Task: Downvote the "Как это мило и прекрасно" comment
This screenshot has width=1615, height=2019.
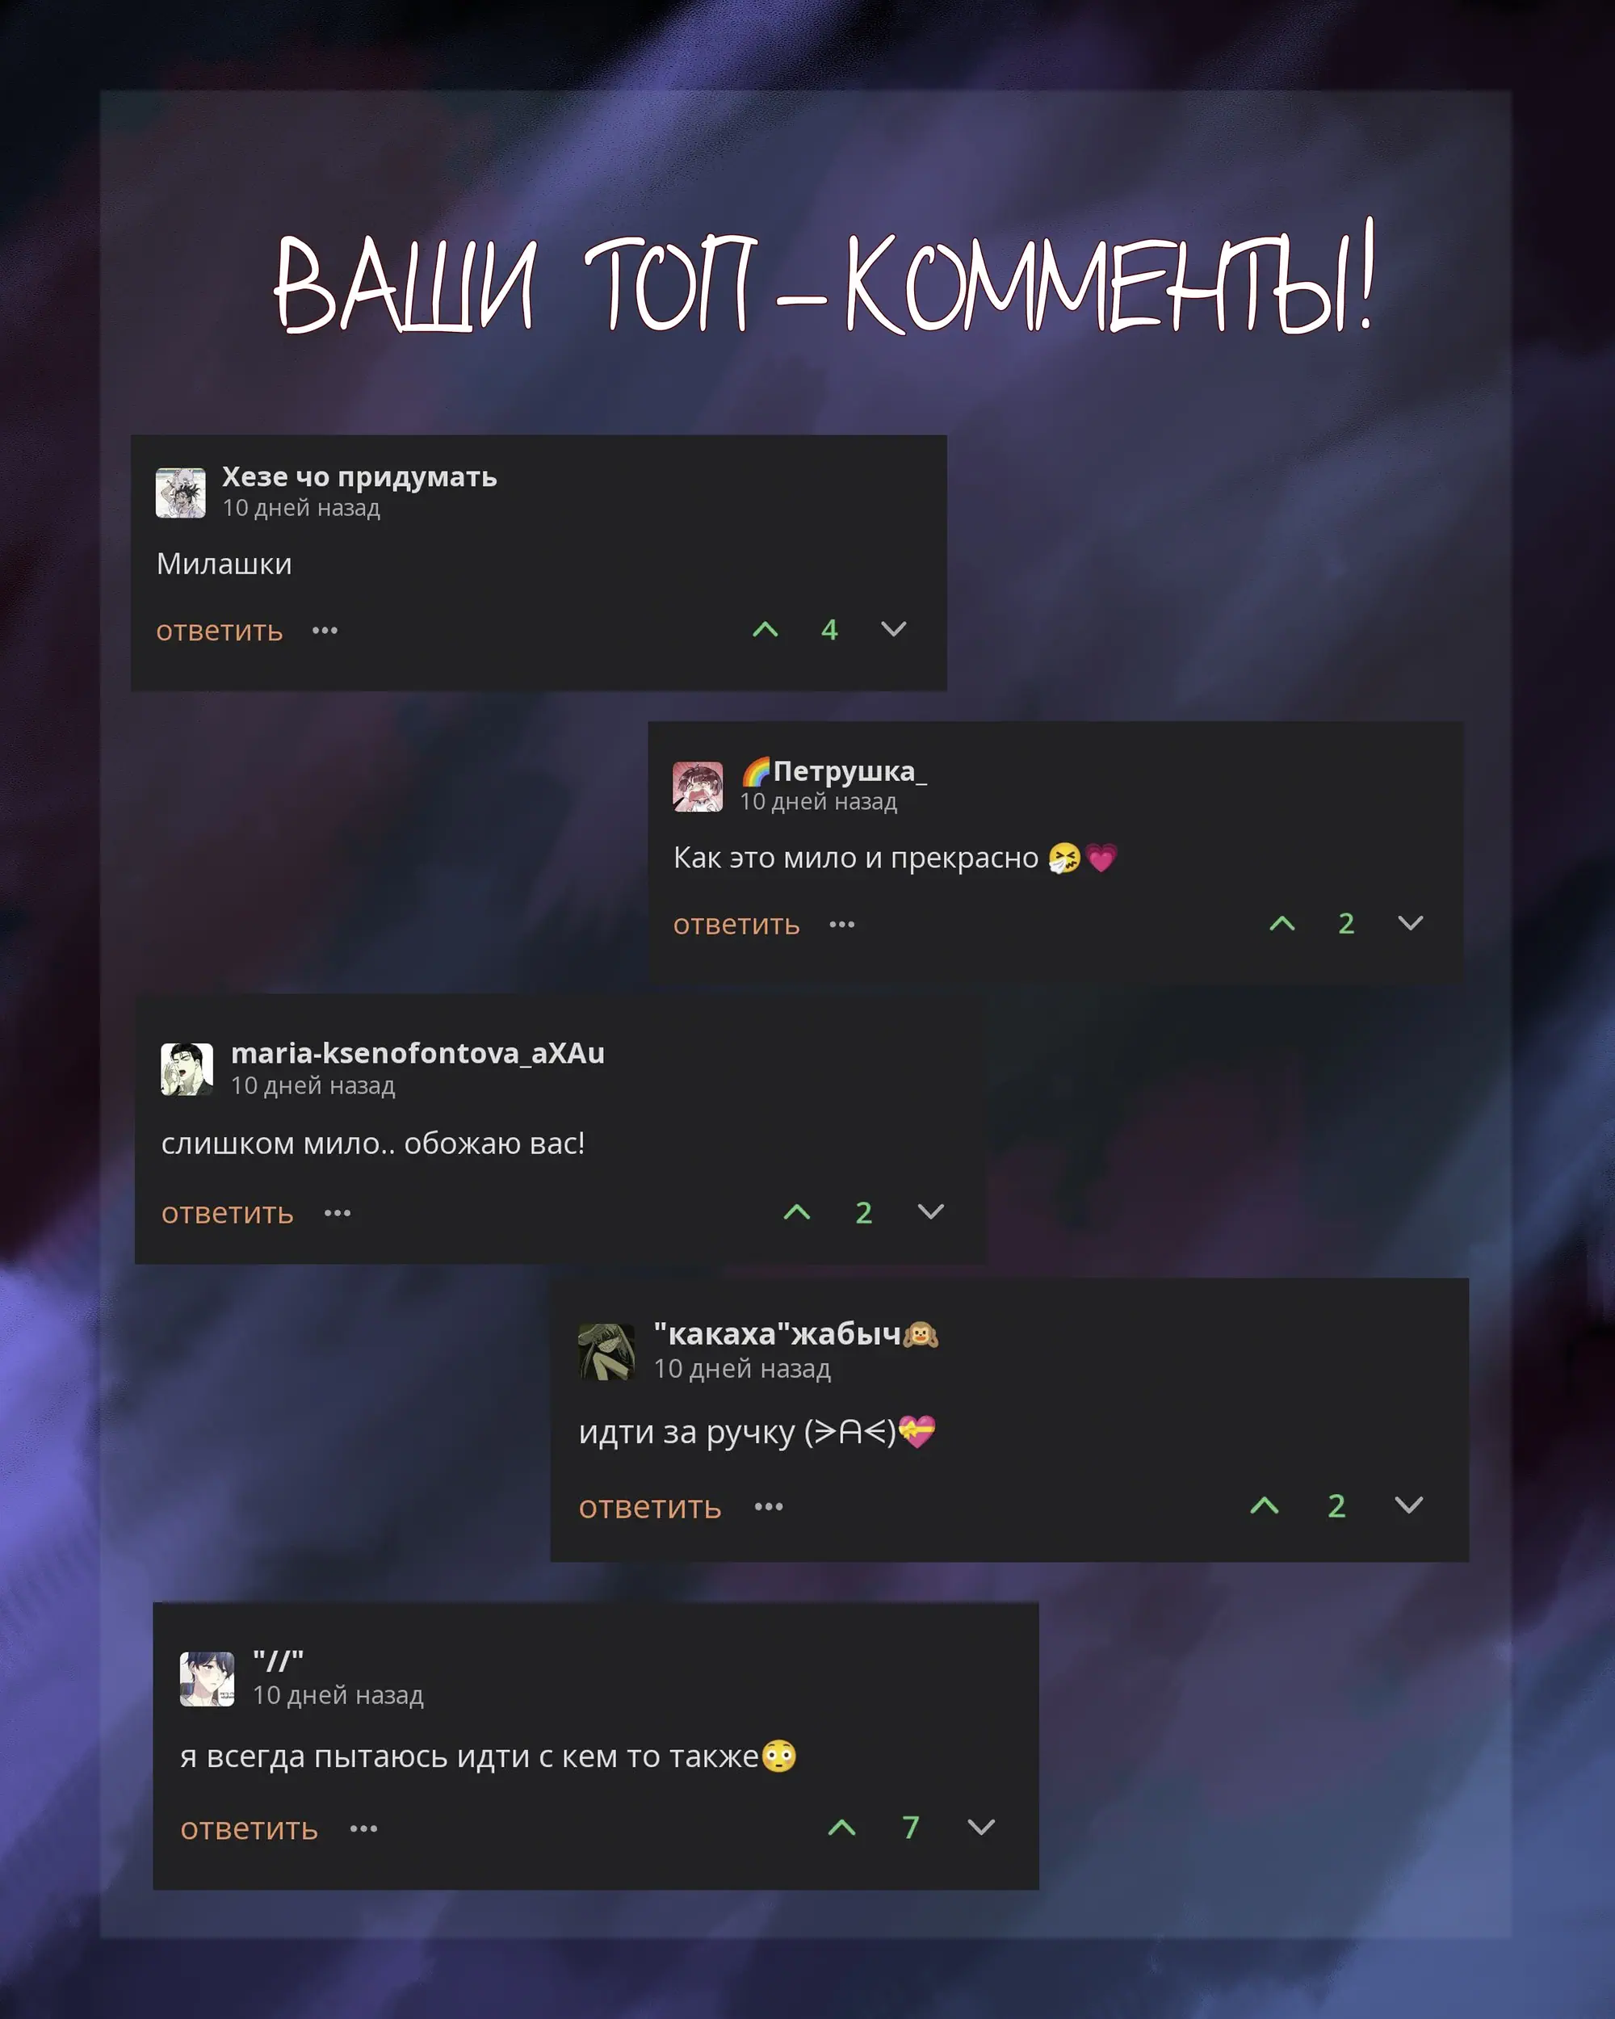Action: 1410,923
